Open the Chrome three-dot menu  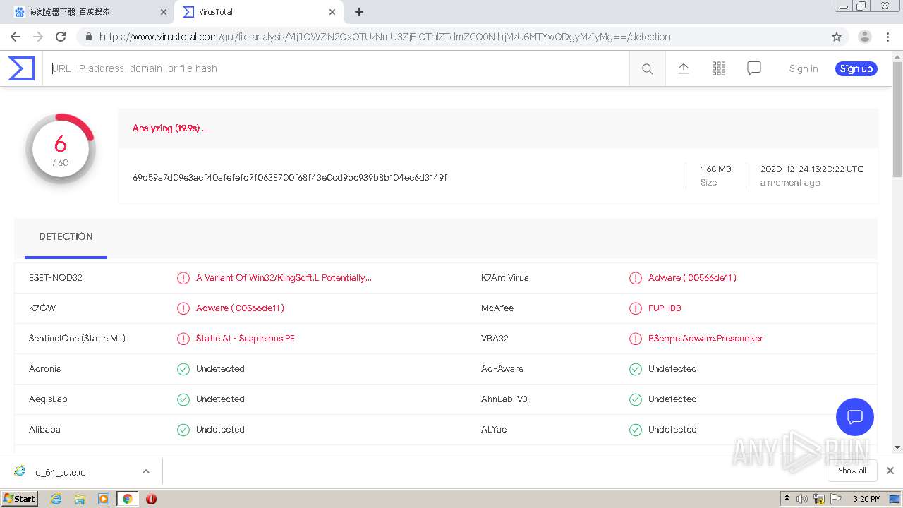pyautogui.click(x=888, y=37)
